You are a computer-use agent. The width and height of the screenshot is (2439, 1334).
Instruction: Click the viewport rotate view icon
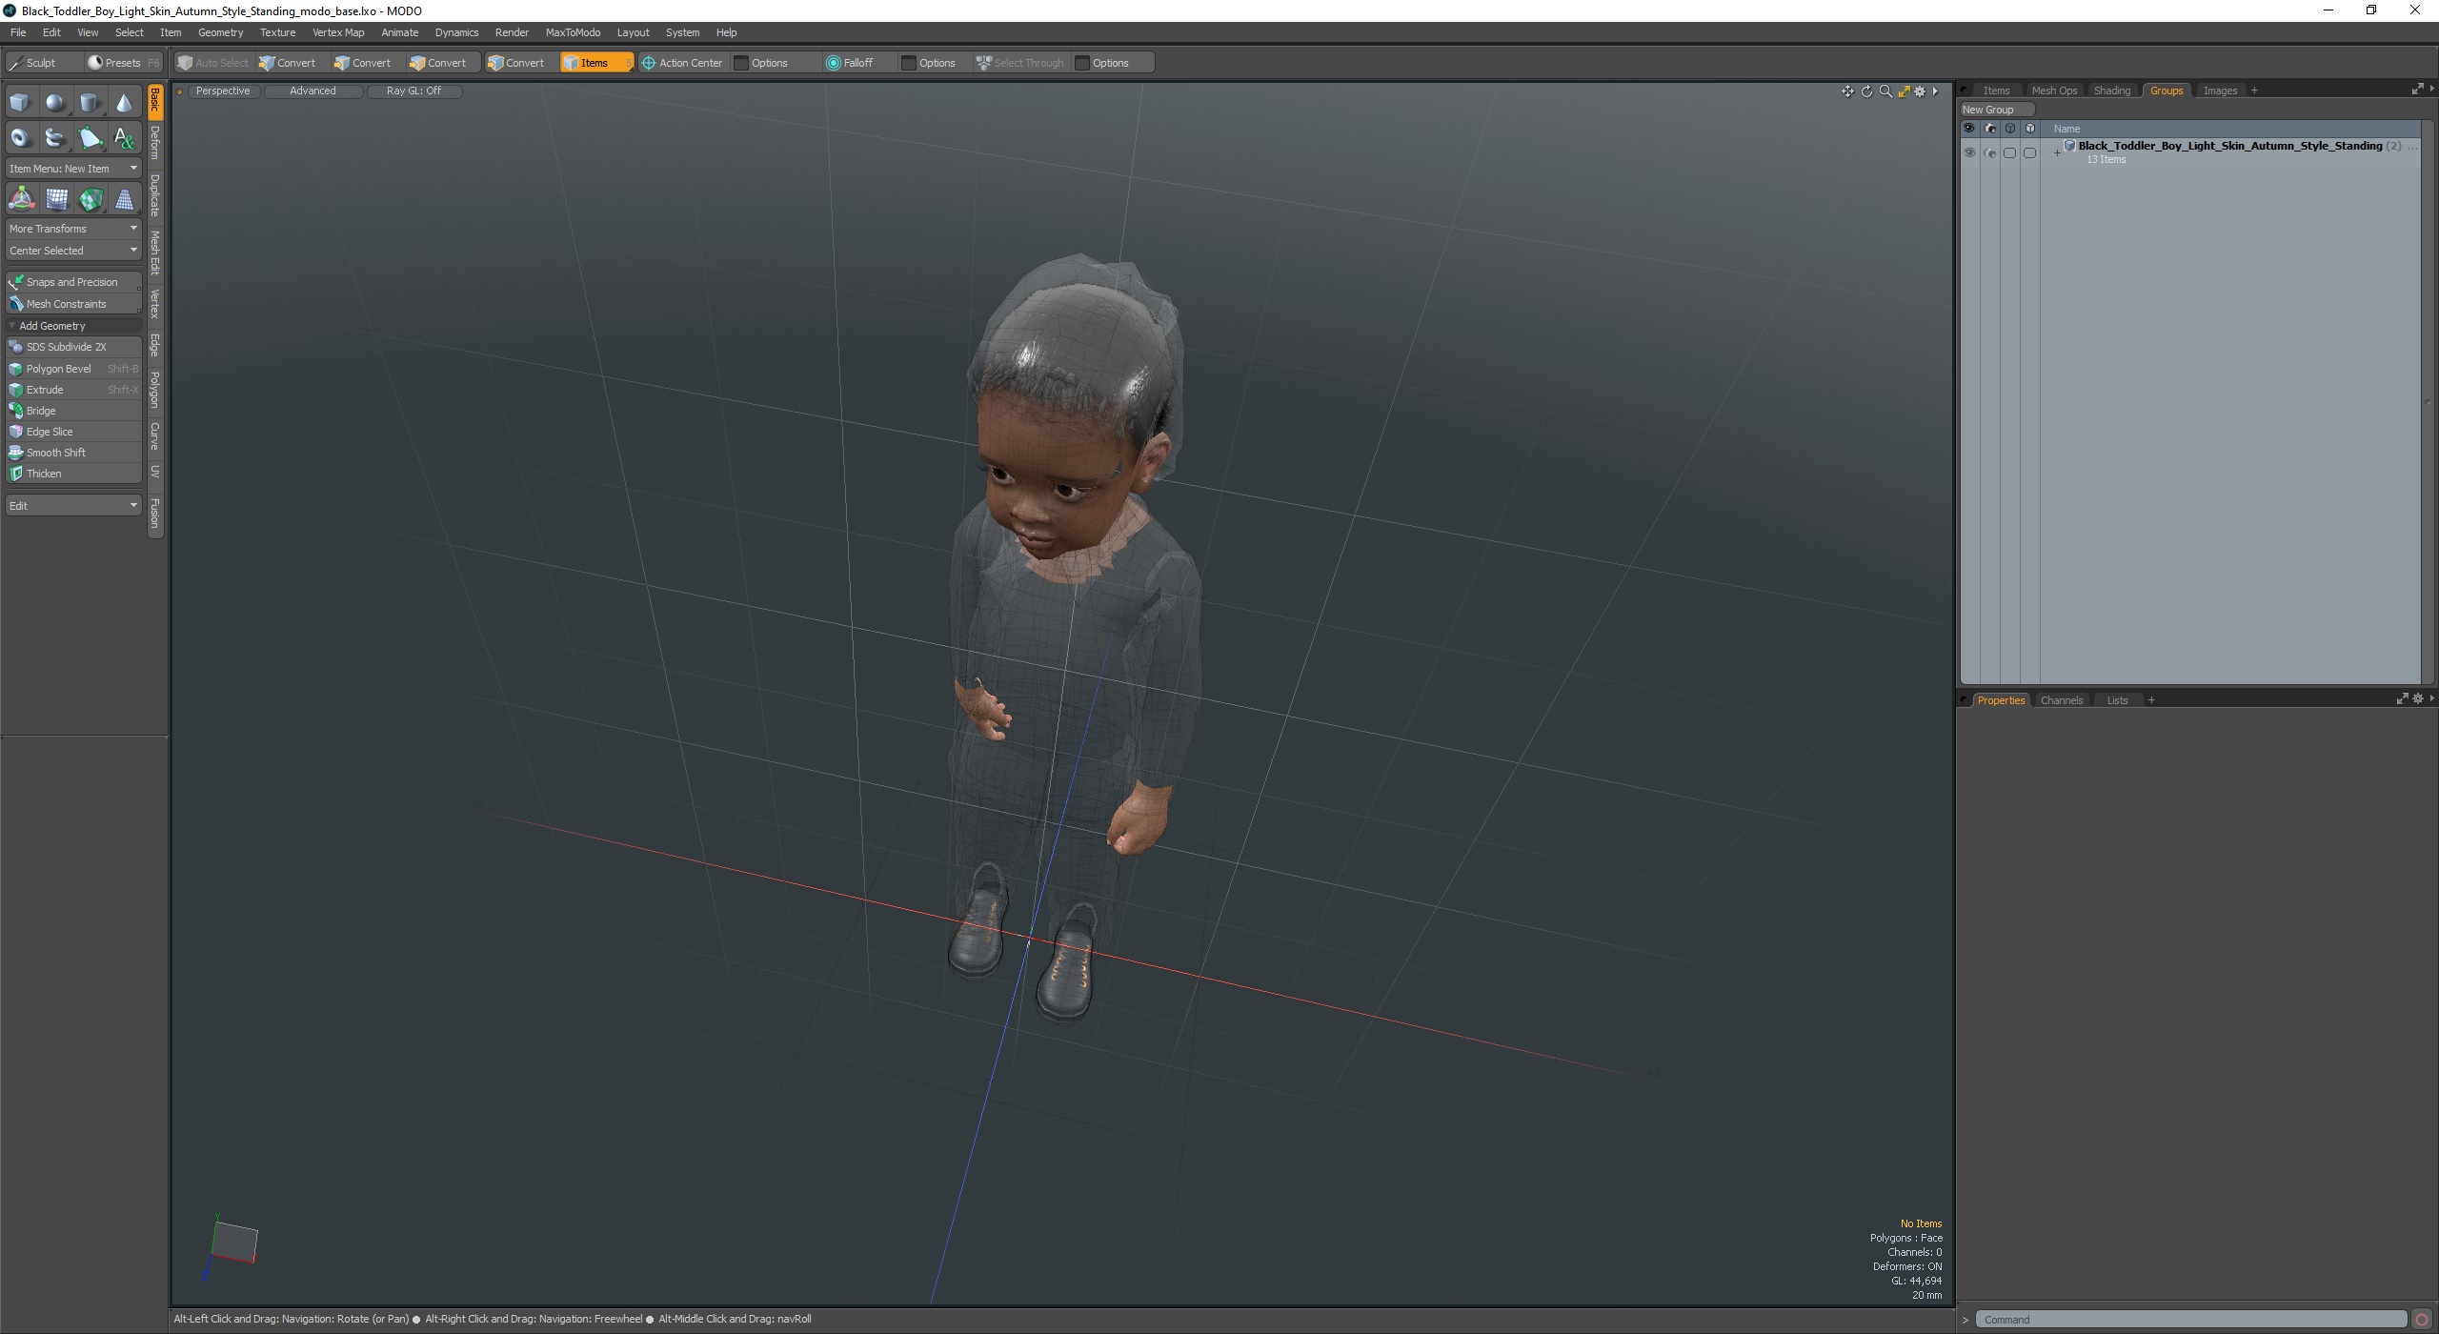1866,91
